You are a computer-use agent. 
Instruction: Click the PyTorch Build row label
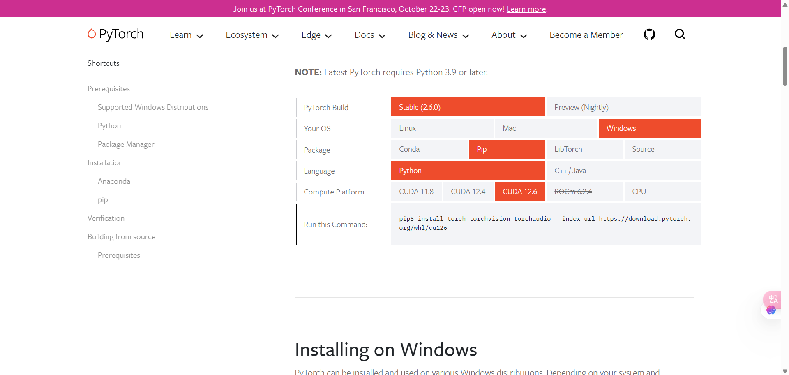[x=326, y=108]
